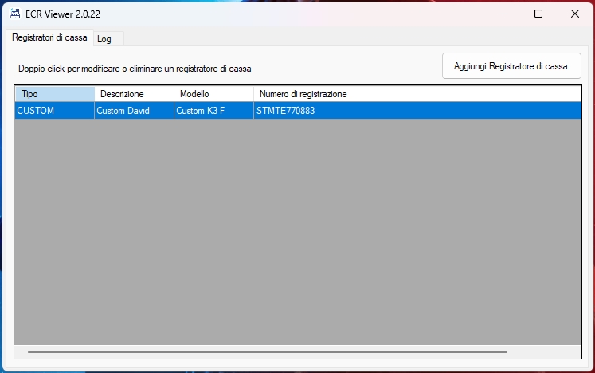
Task: Click the STMTE770883 registration number cell
Action: (417, 111)
